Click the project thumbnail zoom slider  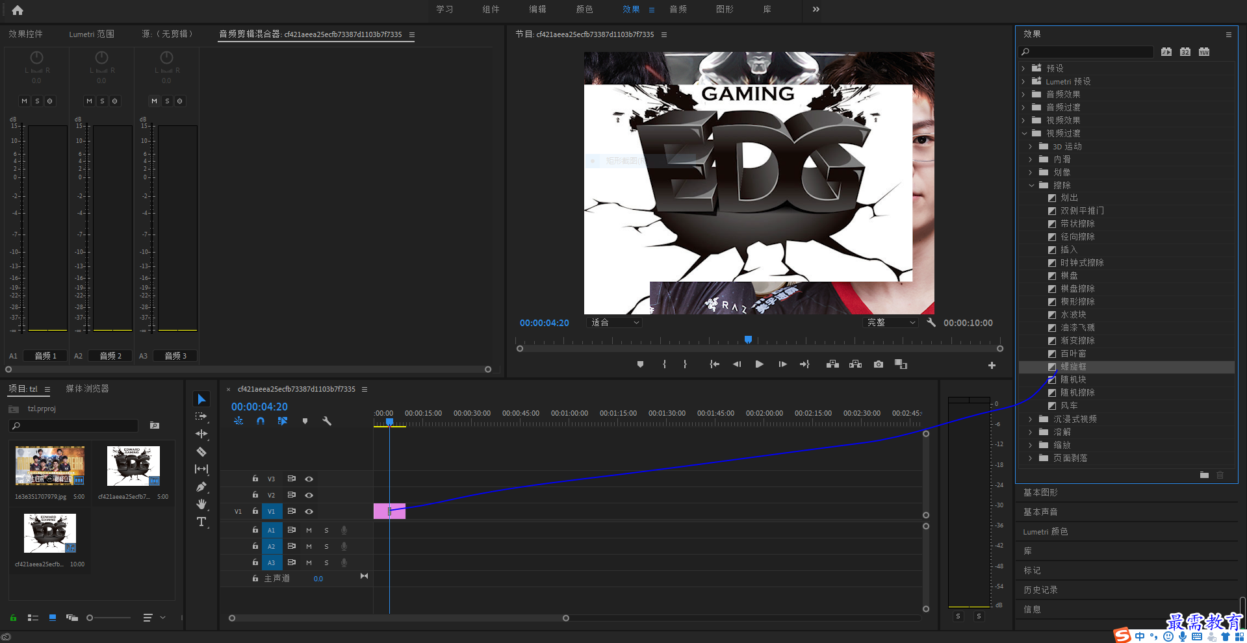tap(109, 618)
